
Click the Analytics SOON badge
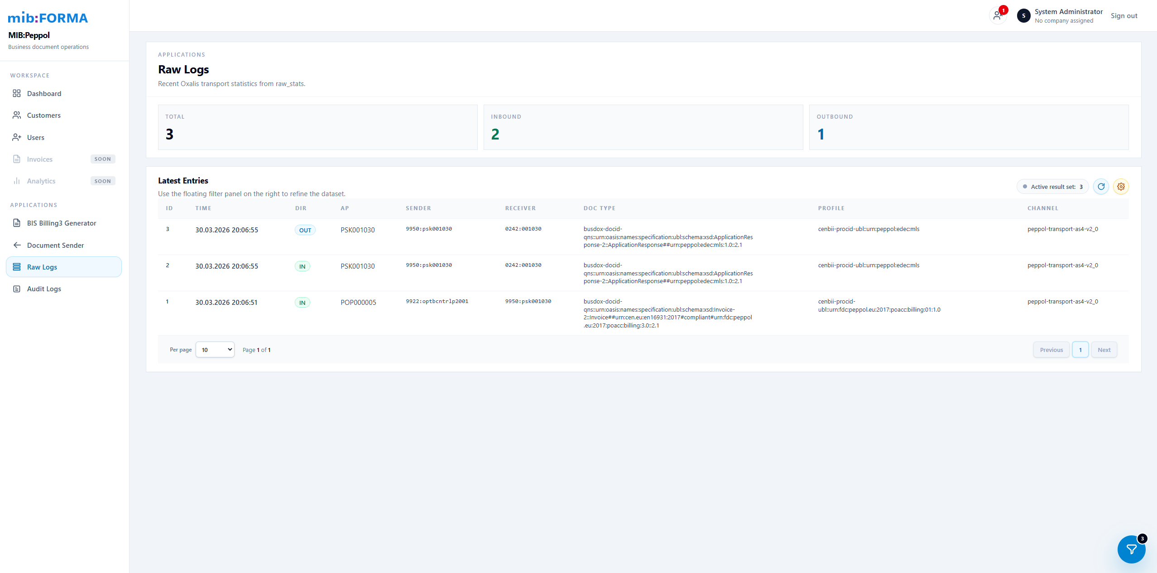103,181
